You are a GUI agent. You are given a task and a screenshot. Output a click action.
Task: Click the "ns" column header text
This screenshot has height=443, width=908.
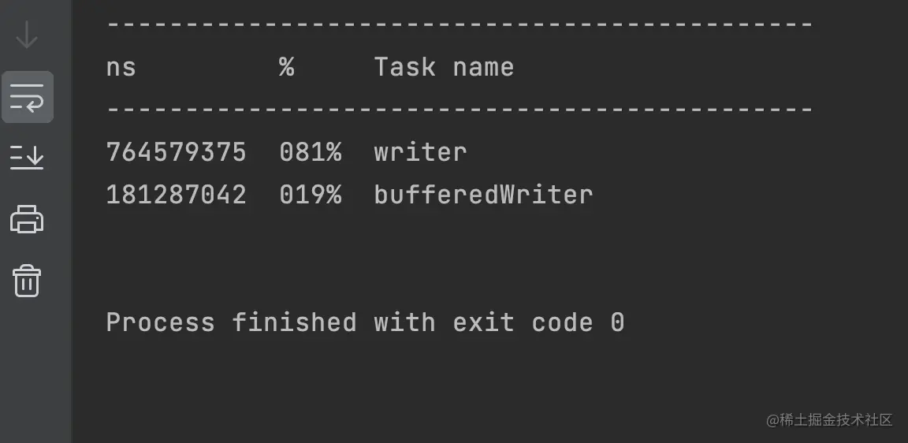click(x=121, y=68)
